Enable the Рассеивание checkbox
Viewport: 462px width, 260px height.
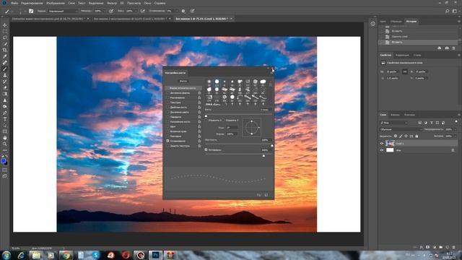click(x=167, y=97)
